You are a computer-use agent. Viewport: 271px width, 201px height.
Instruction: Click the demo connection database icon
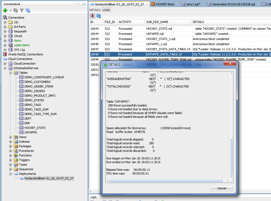[11, 41]
